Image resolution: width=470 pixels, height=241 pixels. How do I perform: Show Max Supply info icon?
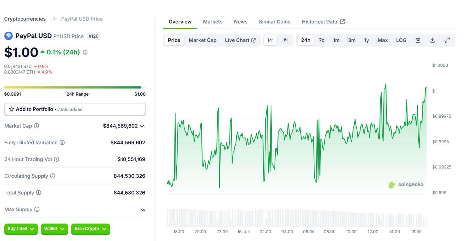(37, 209)
